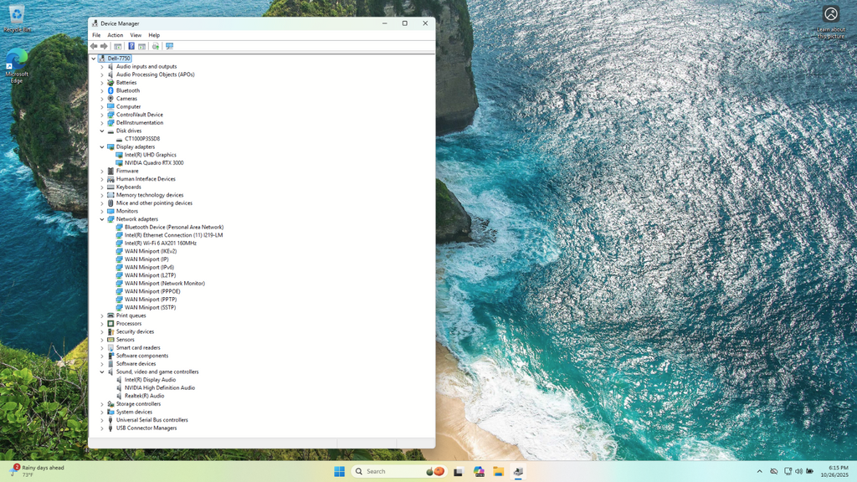Click the taskbar Search box
The height and width of the screenshot is (482, 857).
tap(389, 472)
